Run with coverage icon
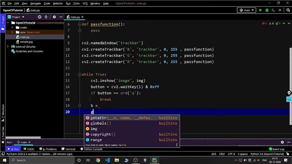Viewport: 292px width, 164px height. pos(273,10)
